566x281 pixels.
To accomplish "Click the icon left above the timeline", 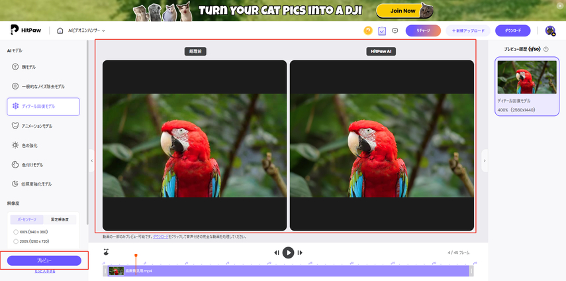I will [x=106, y=252].
